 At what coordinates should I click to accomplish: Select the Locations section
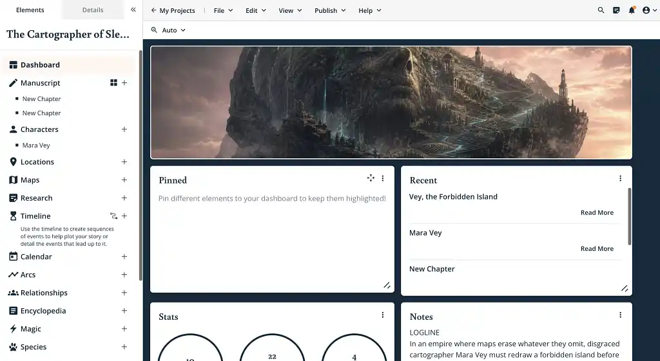tap(37, 162)
